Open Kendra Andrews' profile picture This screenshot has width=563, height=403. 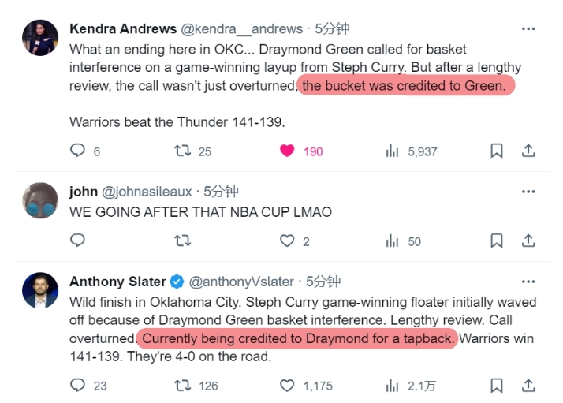tap(40, 38)
